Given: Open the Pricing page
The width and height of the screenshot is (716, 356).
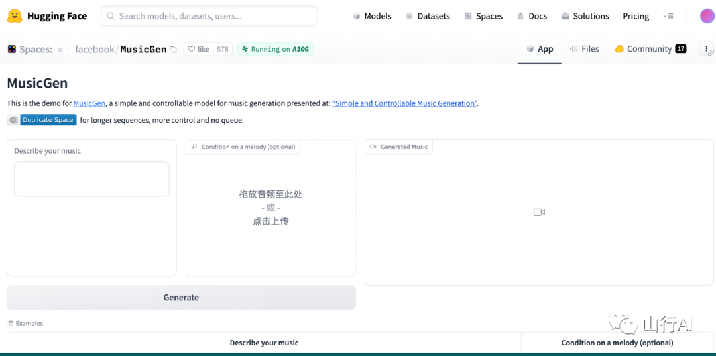Looking at the screenshot, I should (x=636, y=16).
